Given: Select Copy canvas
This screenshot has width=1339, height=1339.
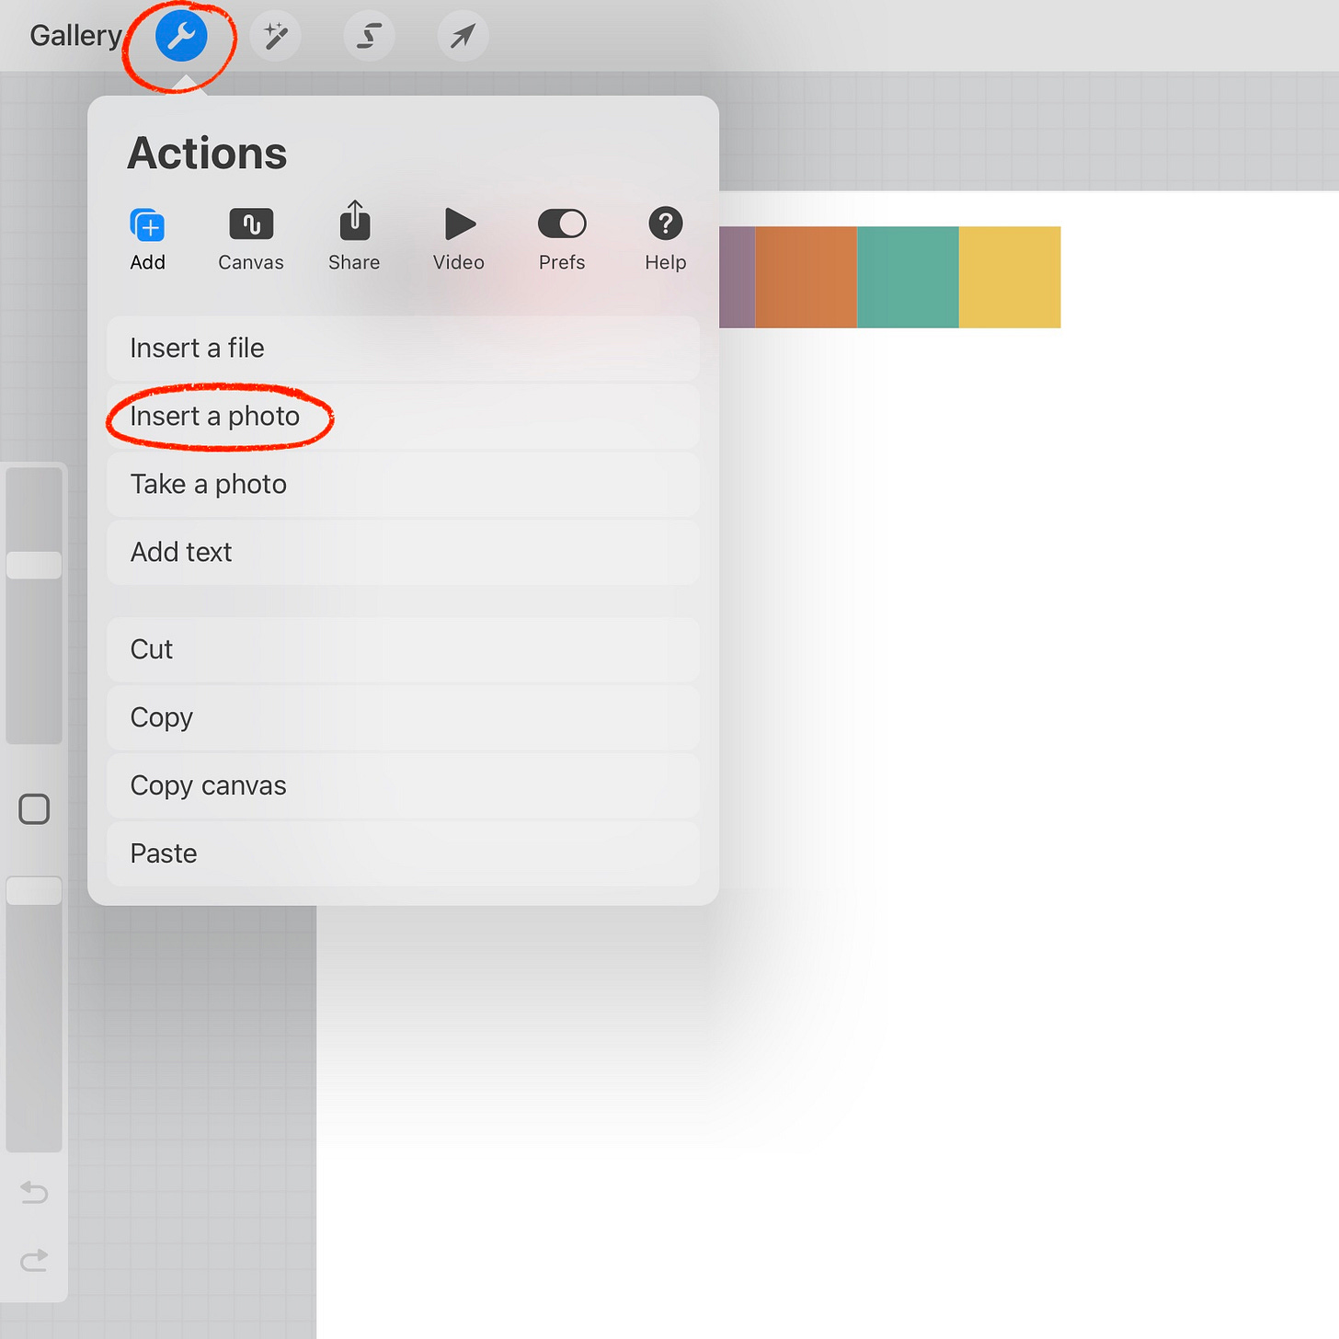Looking at the screenshot, I should pos(403,786).
